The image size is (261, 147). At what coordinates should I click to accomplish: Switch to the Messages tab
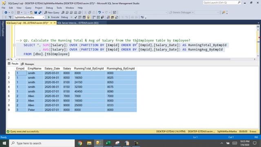pos(27,64)
